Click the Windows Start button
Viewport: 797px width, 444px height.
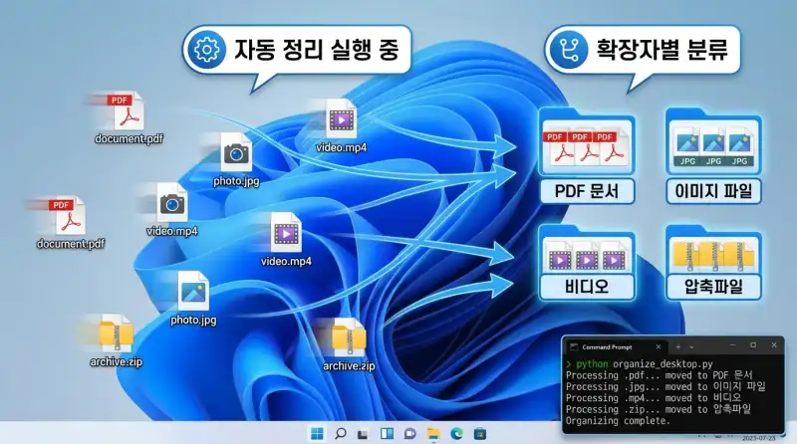(x=317, y=434)
